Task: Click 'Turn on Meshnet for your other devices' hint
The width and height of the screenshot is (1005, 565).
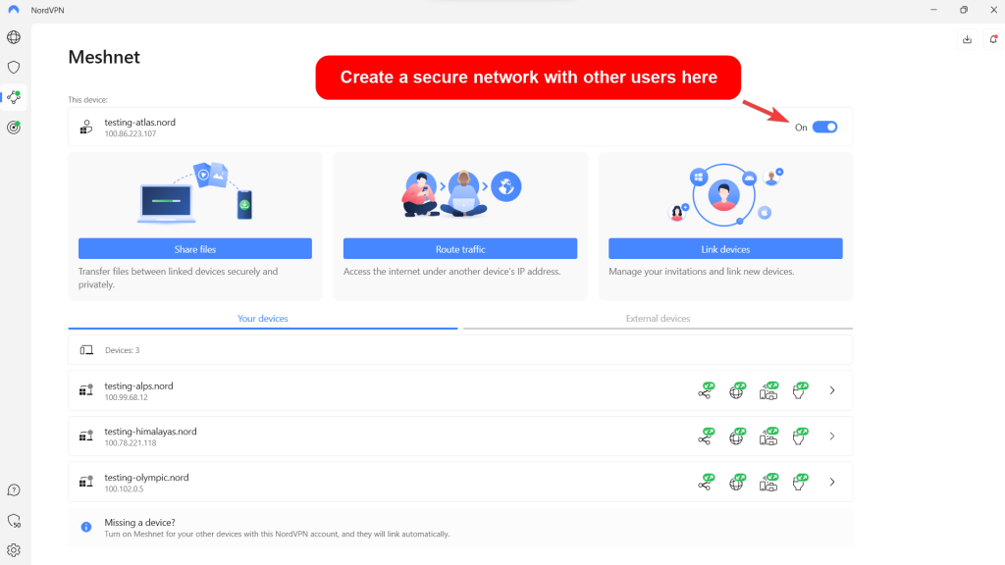Action: pos(277,535)
